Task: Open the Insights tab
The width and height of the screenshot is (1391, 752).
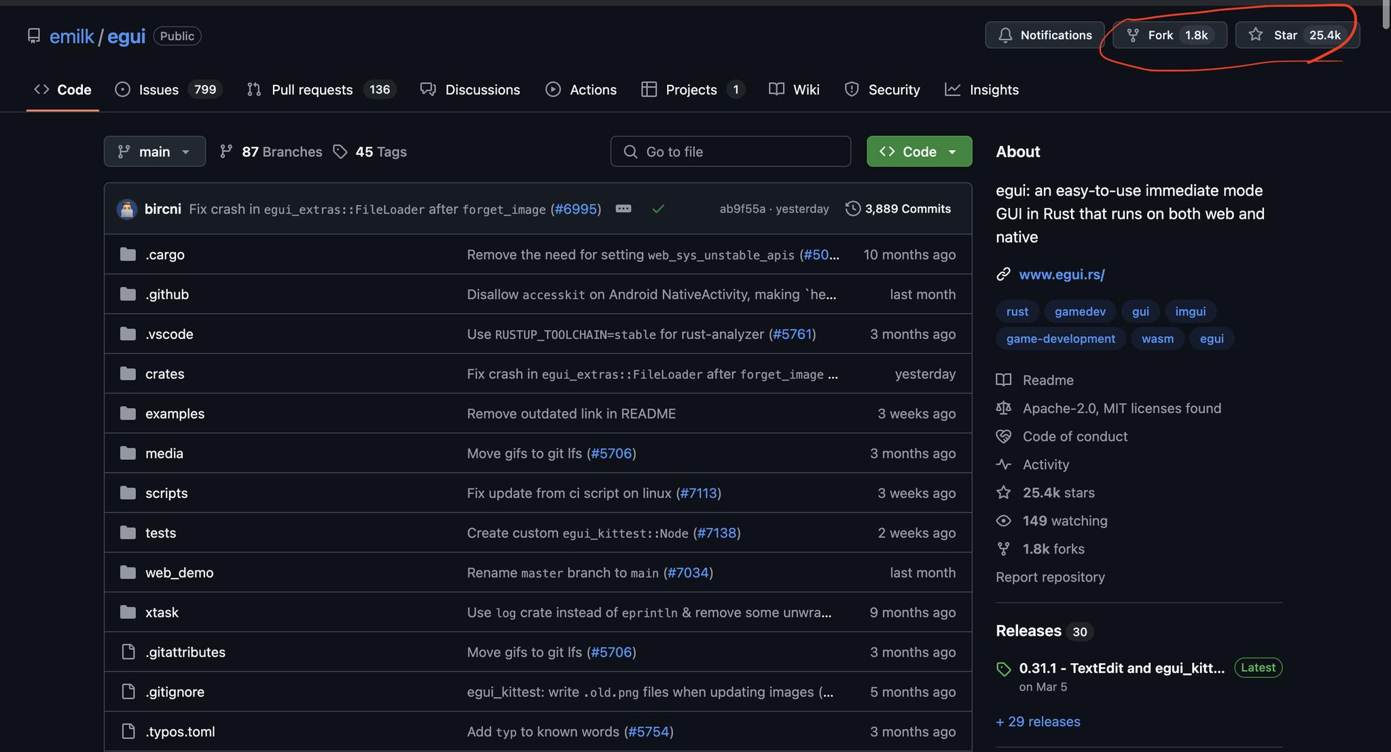Action: pyautogui.click(x=981, y=90)
